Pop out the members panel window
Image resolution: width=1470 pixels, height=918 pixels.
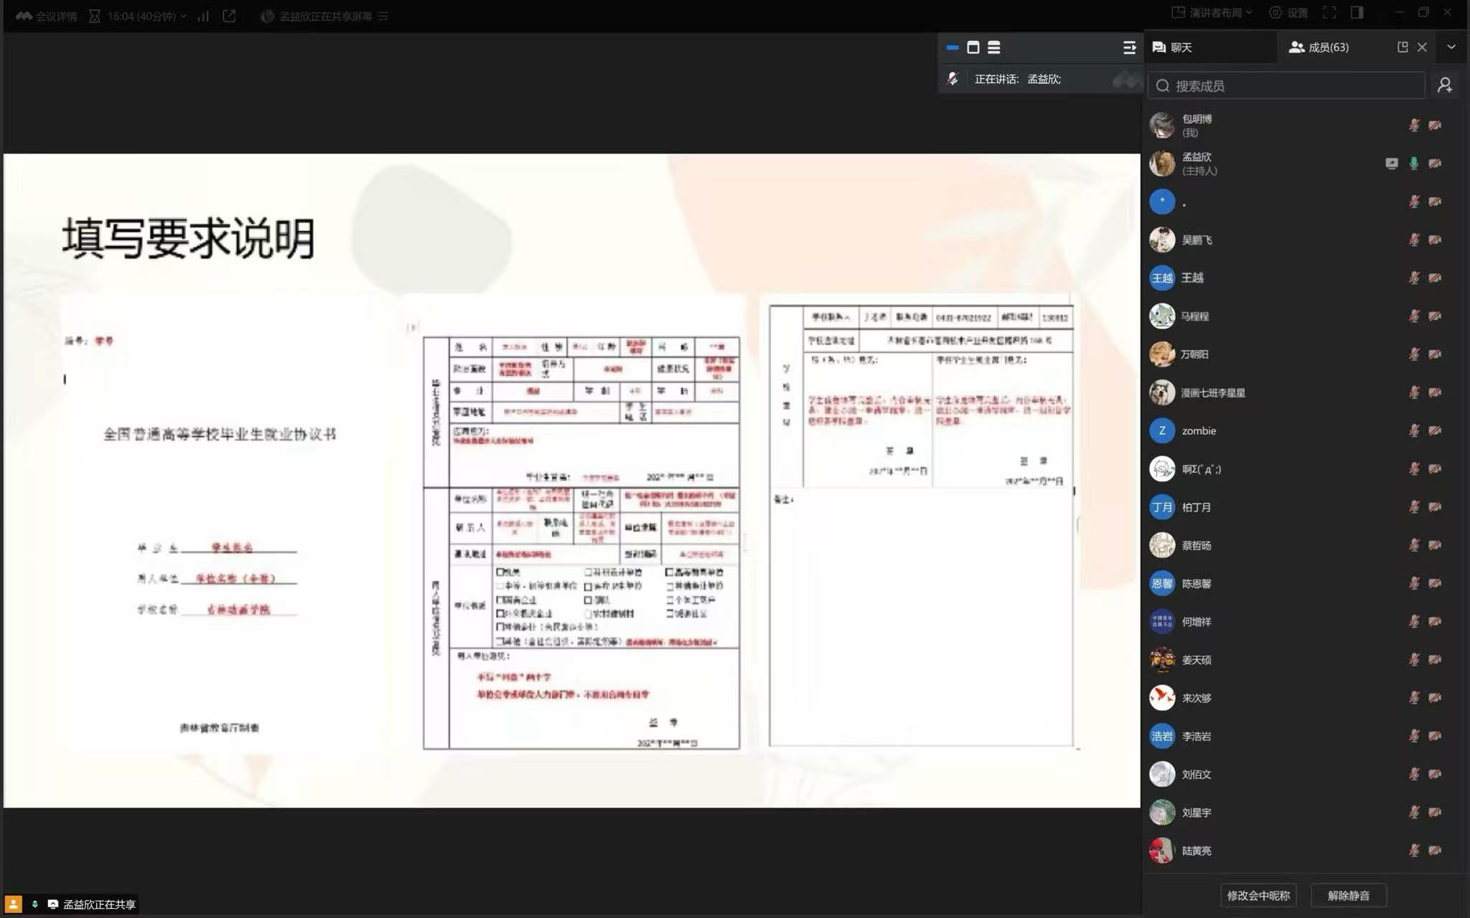tap(1402, 47)
